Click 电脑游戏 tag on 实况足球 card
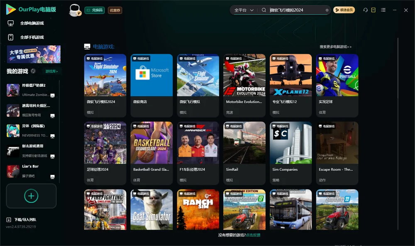Image resolution: width=415 pixels, height=246 pixels. (x=327, y=58)
